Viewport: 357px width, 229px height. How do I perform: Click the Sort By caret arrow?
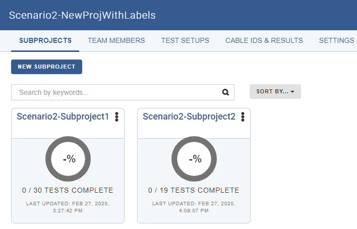(x=292, y=92)
